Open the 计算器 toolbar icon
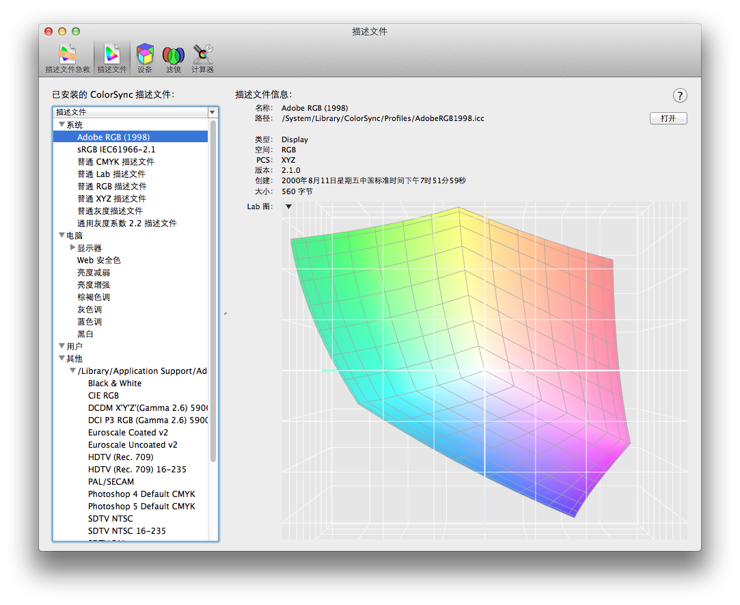The height and width of the screenshot is (605, 740). (x=202, y=57)
